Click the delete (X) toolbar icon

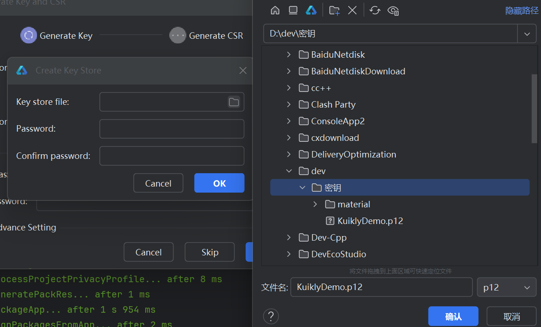pos(352,10)
